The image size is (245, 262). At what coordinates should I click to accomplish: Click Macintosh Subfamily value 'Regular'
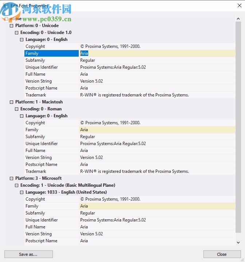tap(87, 137)
